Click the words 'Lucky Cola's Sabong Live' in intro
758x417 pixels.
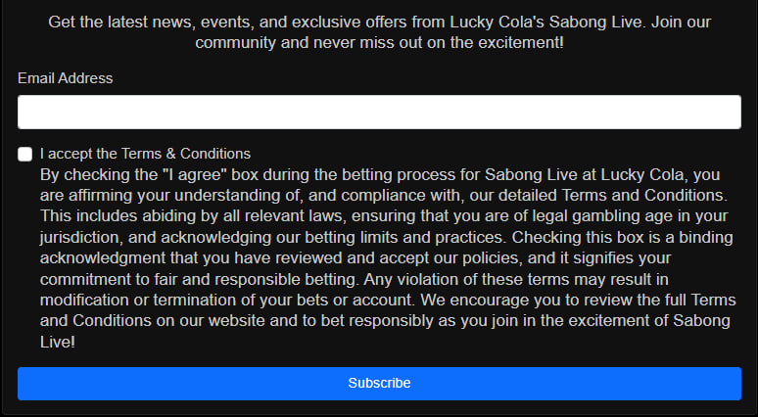tap(545, 23)
